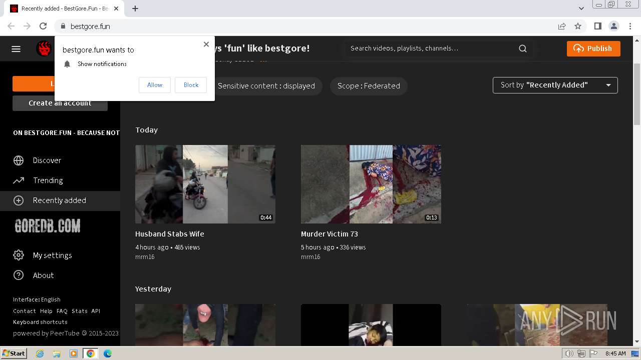
Task: Open Husband Stabs Wife video thumbnail
Action: point(205,184)
